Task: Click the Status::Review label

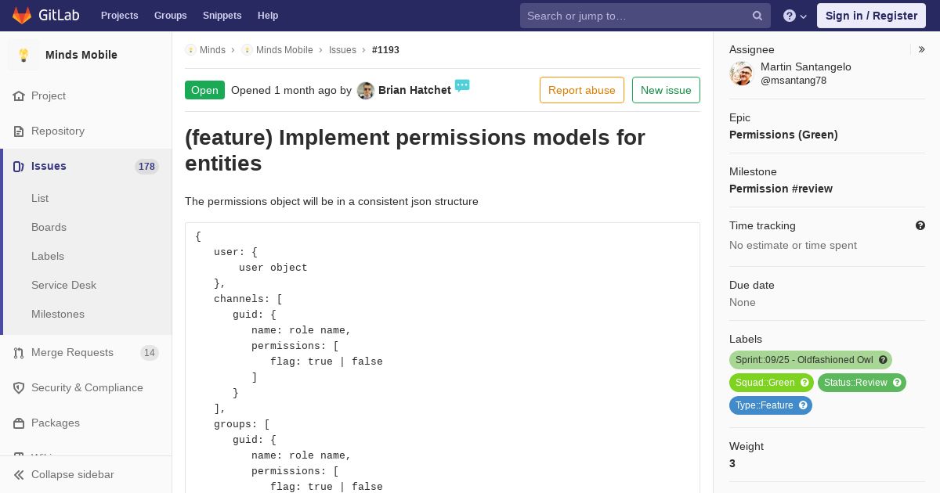Action: pyautogui.click(x=855, y=383)
